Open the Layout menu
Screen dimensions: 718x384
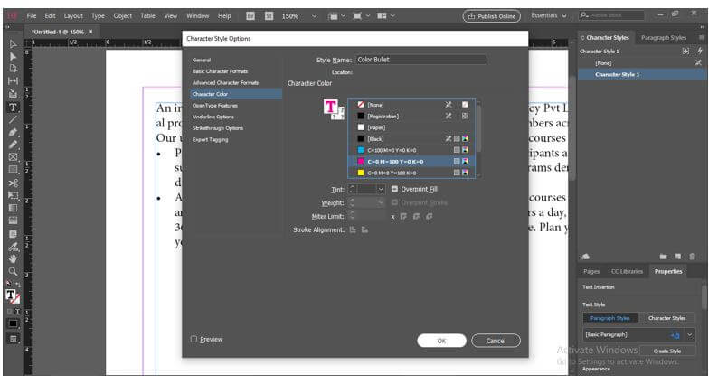click(73, 16)
